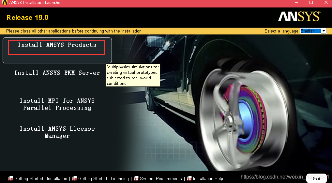Click the ANSYS launcher title bar icon
This screenshot has width=332, height=183.
[5, 3]
